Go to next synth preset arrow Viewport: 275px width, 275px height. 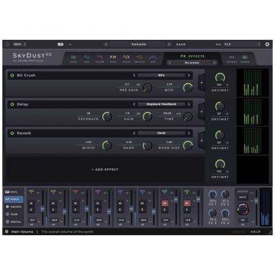pos(169,45)
